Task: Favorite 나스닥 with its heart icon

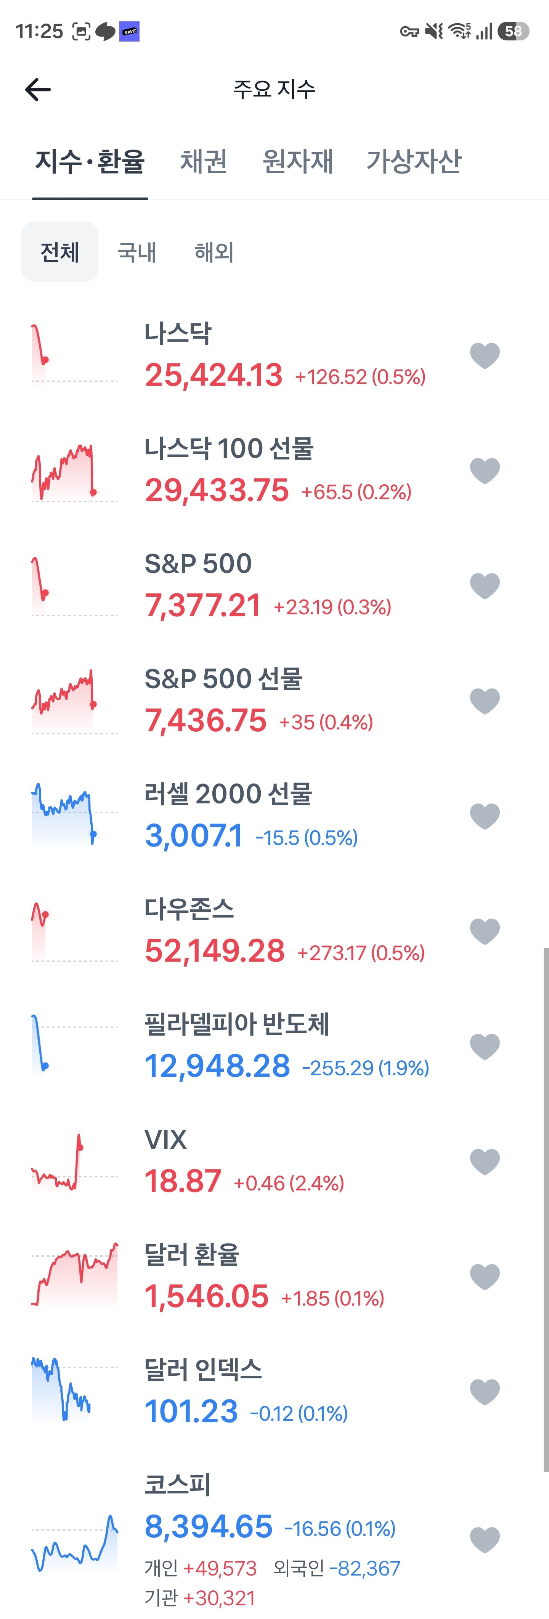Action: click(484, 355)
